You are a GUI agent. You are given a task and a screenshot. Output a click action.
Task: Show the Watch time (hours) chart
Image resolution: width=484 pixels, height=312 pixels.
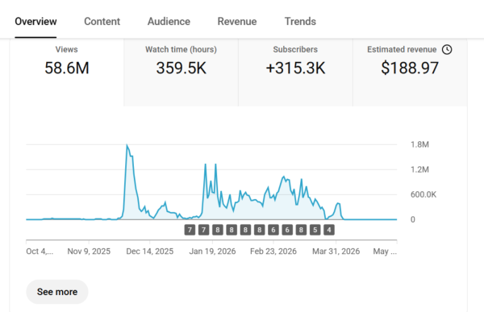coord(181,73)
